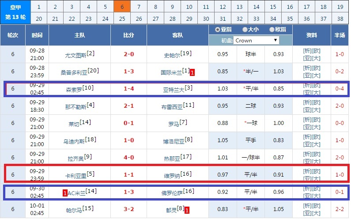Click odds 1.05 in 乌迪内斯 row

tap(223, 140)
